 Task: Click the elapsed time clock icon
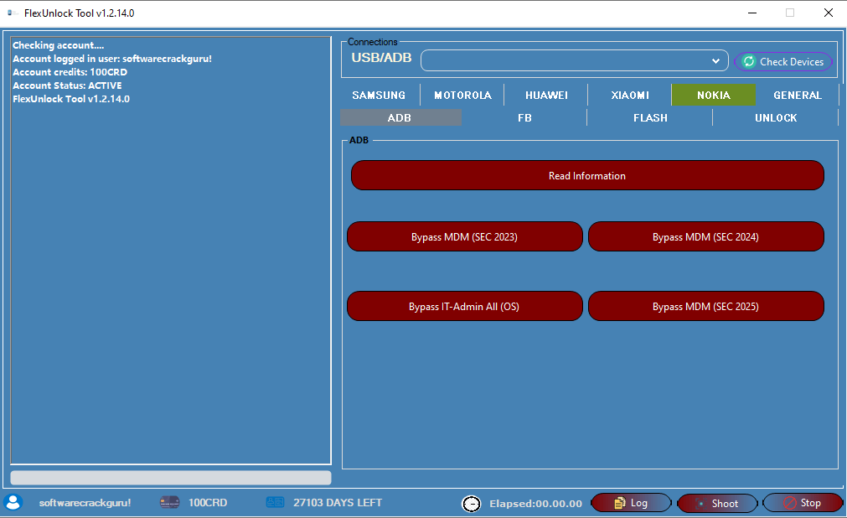[471, 503]
